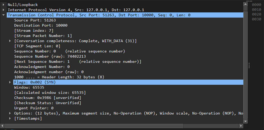Expand the Null/Loopback tree node

[4, 5]
